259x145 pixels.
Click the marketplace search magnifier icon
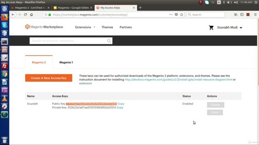click(x=109, y=41)
